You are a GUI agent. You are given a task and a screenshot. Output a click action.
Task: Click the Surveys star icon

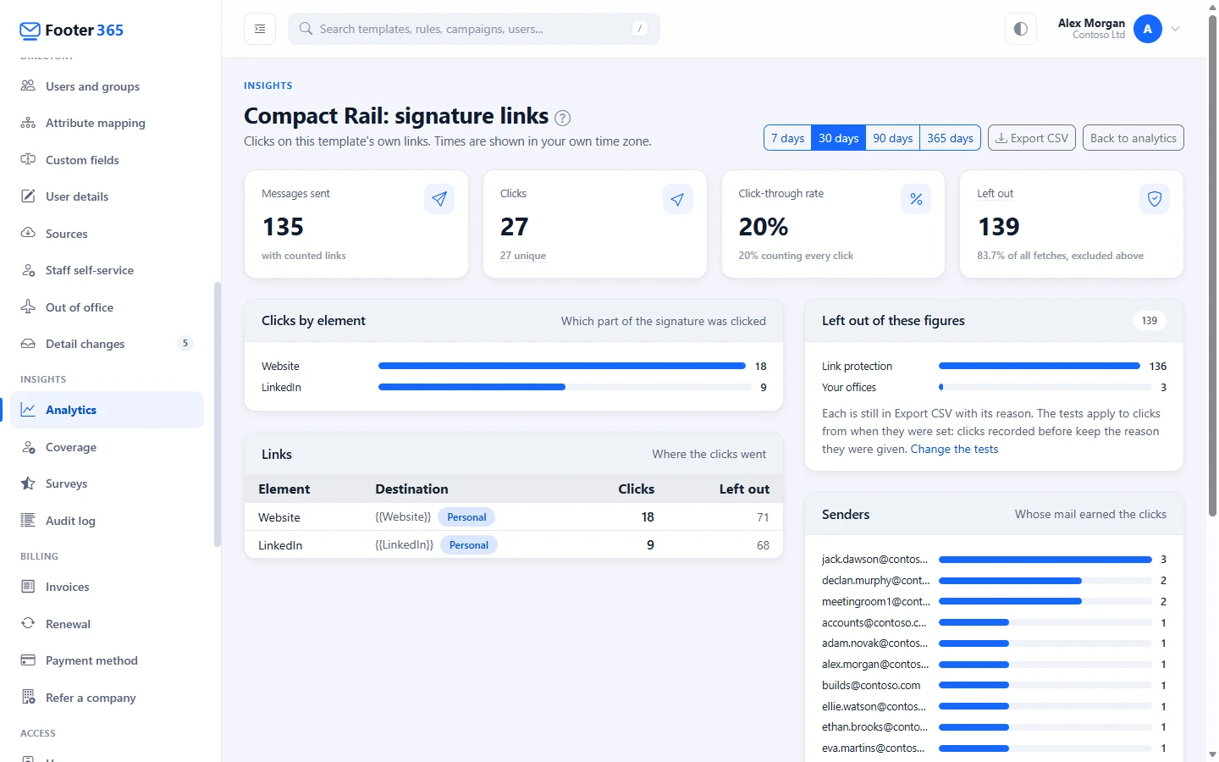point(28,483)
